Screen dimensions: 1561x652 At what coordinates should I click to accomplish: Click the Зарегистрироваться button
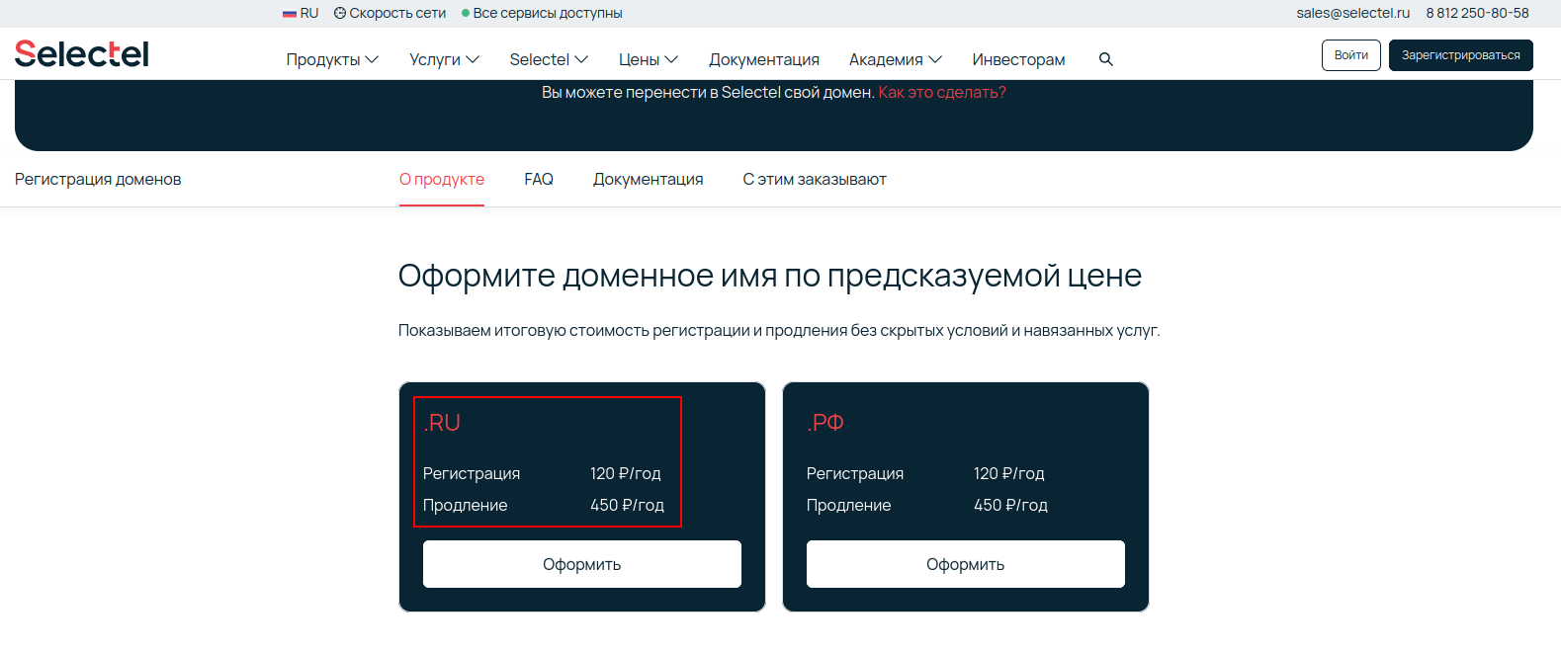tap(1461, 55)
